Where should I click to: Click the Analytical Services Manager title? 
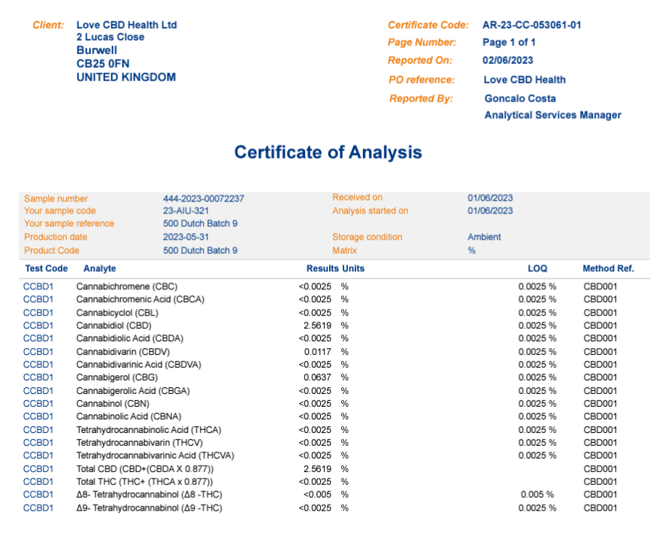tap(552, 115)
